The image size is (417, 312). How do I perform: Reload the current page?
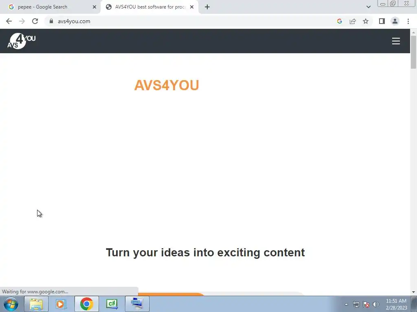[x=35, y=21]
